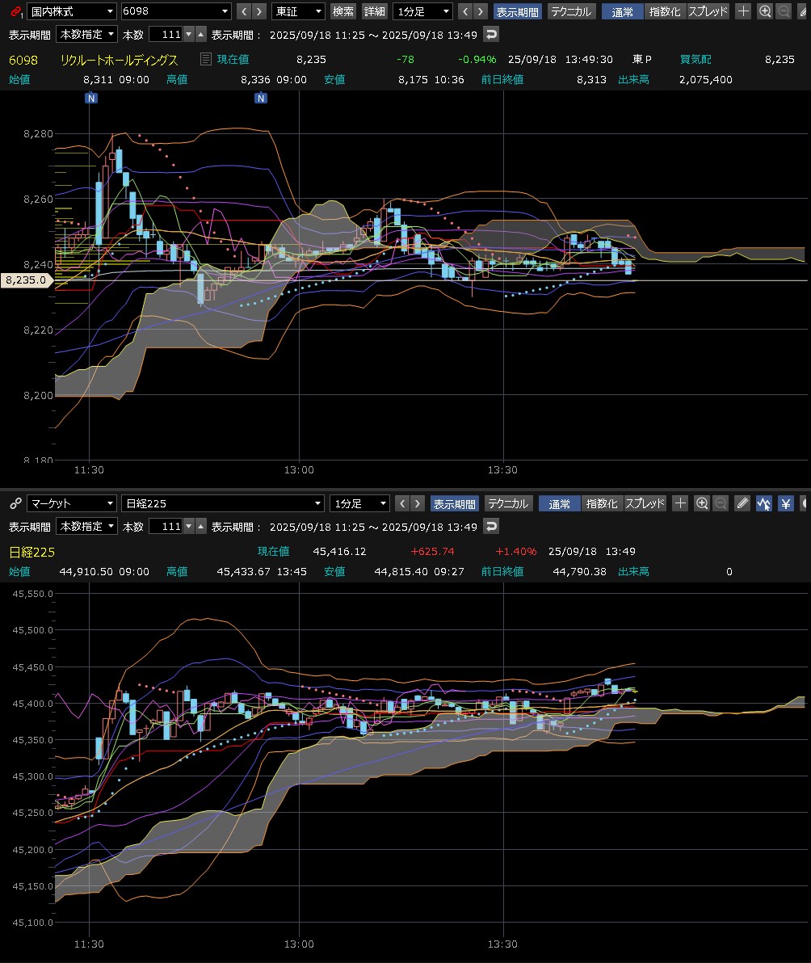Toggle 表示期間 button in top chart toolbar

tap(517, 11)
